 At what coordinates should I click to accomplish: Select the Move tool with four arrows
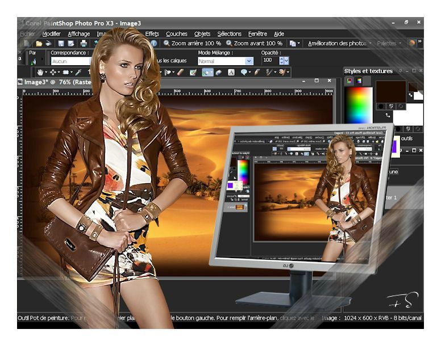[53, 73]
